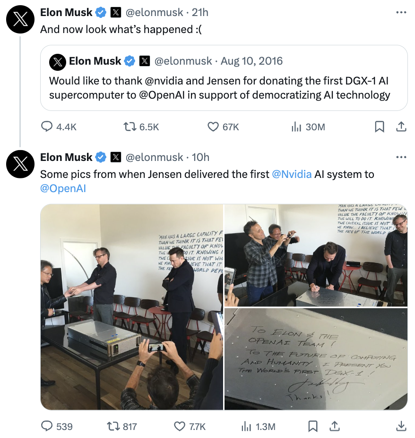Open the large left photo of the DGX-1
This screenshot has width=415, height=438.
(x=131, y=307)
